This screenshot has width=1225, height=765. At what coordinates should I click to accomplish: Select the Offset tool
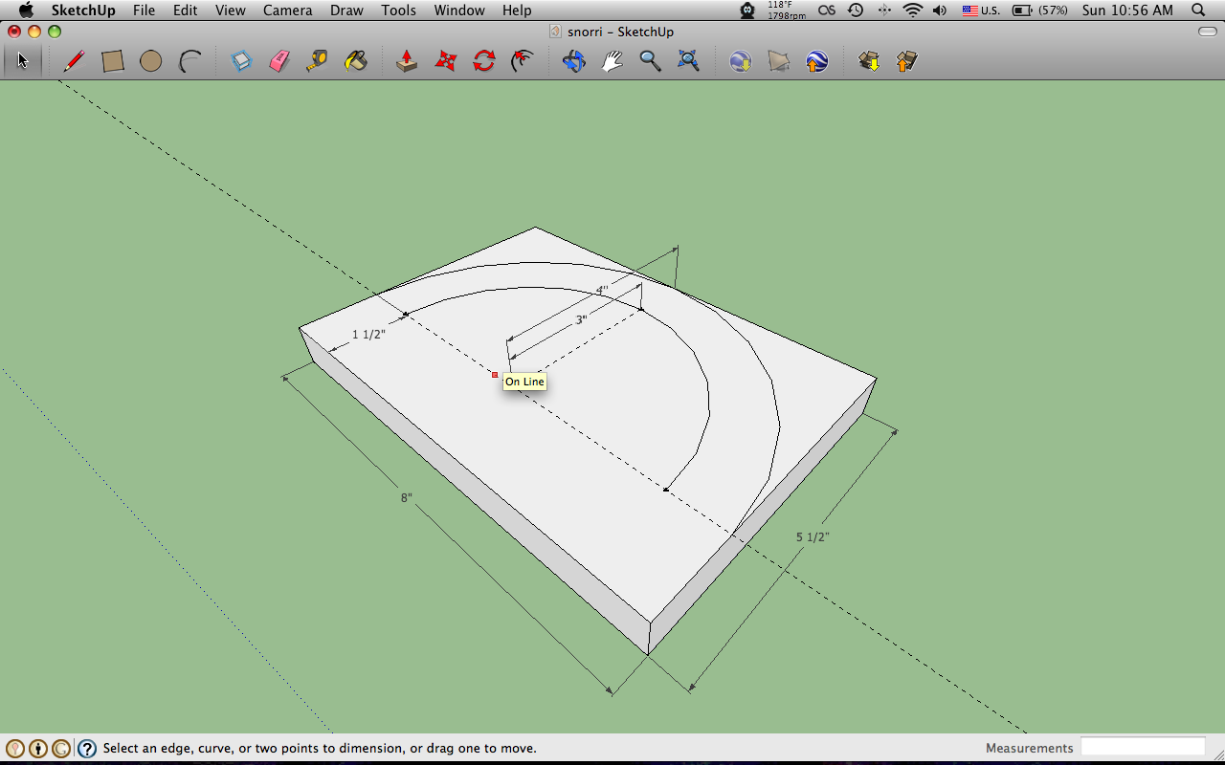[523, 61]
